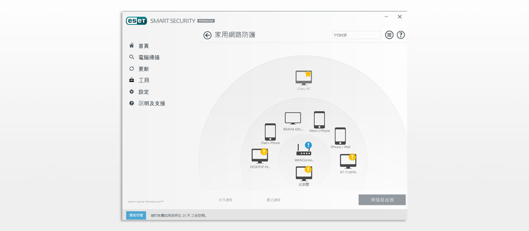Close the ESET window
Viewport: 529px width, 231px height.
(400, 16)
